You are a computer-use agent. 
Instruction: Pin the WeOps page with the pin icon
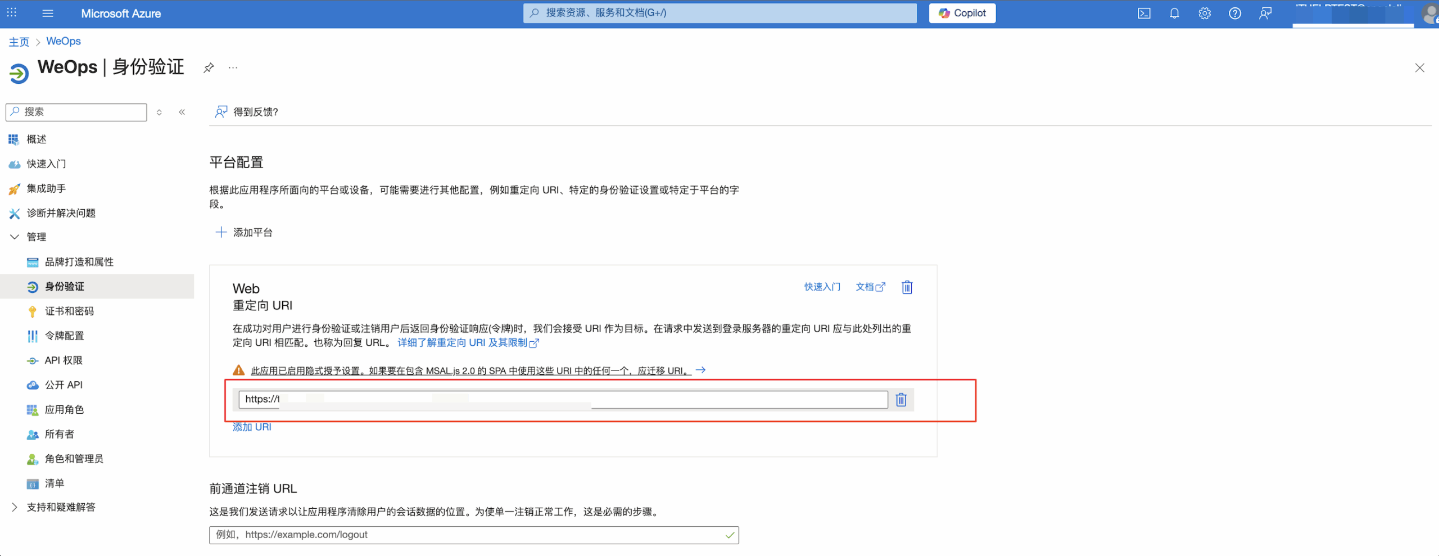coord(209,68)
